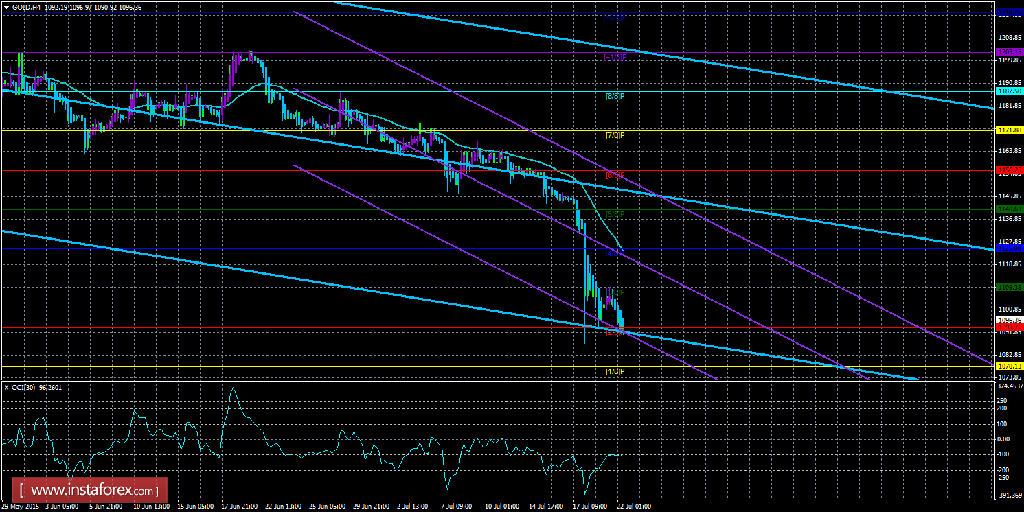Image resolution: width=1024 pixels, height=512 pixels.
Task: Click the 1109.38 green price tag
Action: [1009, 288]
